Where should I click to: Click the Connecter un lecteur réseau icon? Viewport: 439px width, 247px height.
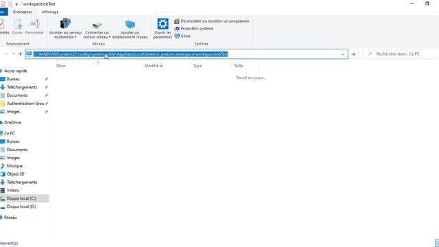tap(97, 25)
